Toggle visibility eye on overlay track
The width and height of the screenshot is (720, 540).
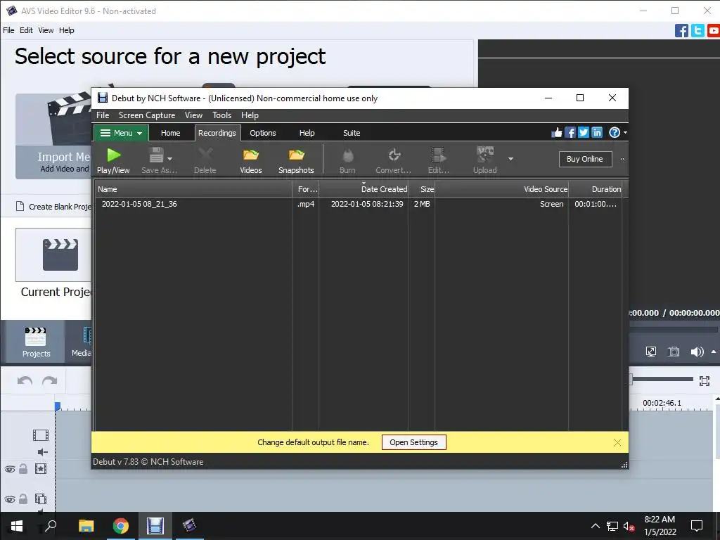(10, 499)
